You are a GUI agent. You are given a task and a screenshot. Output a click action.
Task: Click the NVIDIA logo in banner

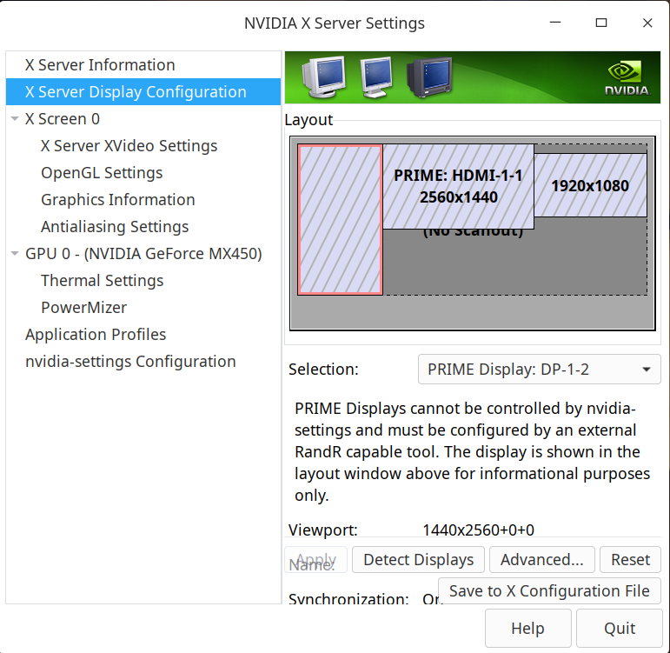(x=627, y=78)
